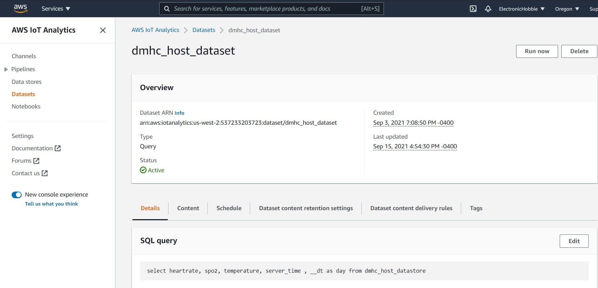This screenshot has height=288, width=598.
Task: Click the external link icon beside Documentation
Action: tap(58, 148)
